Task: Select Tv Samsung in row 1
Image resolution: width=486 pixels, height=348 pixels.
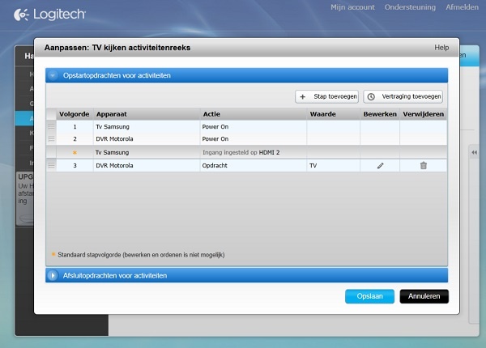Action: [x=113, y=126]
